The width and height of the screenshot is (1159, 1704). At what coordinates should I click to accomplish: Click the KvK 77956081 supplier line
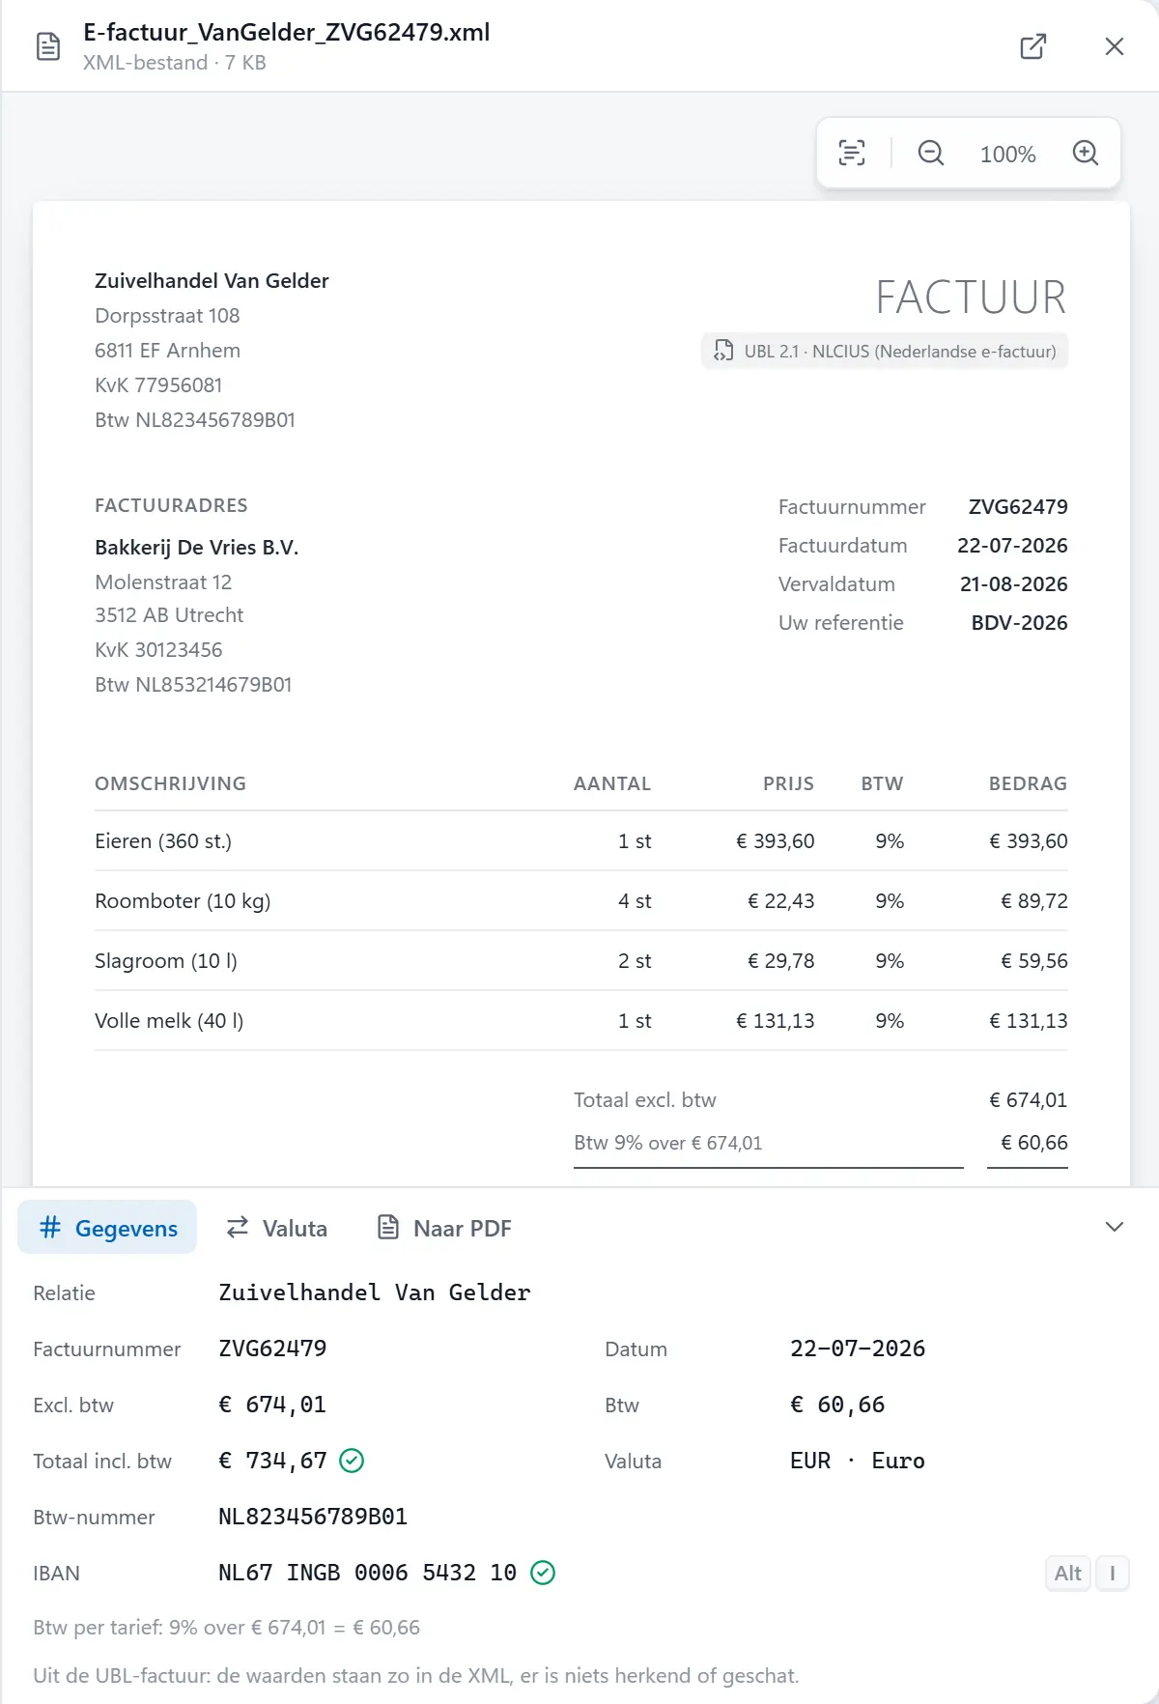(158, 385)
